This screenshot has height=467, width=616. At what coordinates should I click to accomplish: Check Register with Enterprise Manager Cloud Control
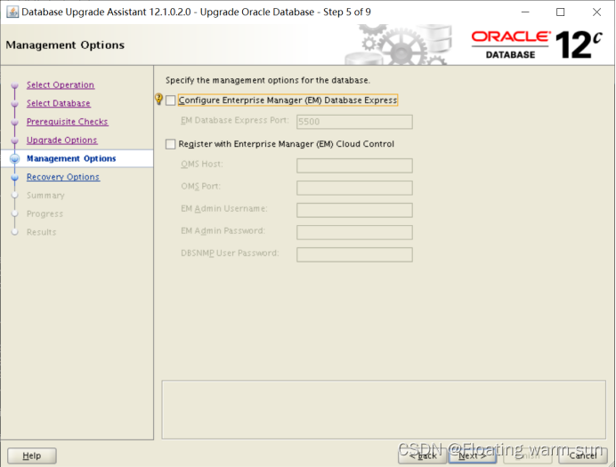(171, 144)
